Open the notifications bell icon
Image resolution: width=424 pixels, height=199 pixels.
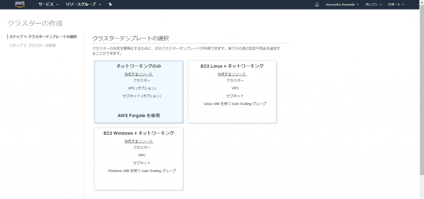pos(317,5)
